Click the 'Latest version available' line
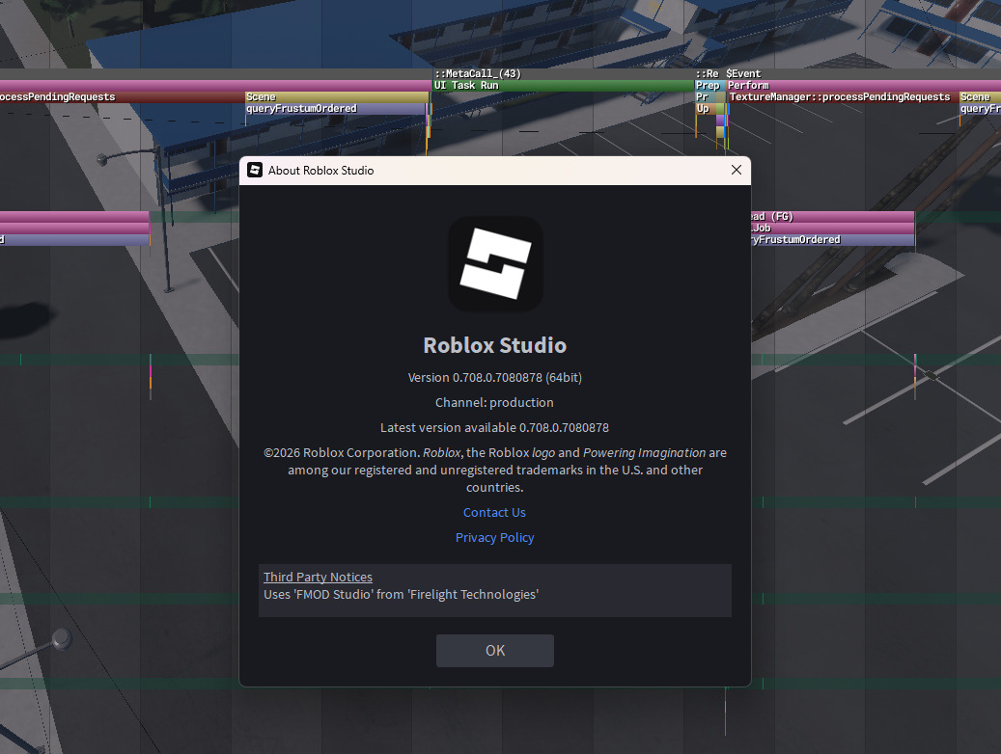Image resolution: width=1001 pixels, height=754 pixels. tap(494, 427)
